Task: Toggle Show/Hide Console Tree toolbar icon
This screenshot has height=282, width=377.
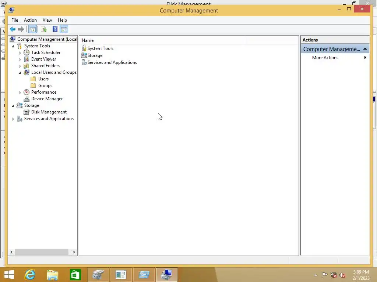Action: 32,29
